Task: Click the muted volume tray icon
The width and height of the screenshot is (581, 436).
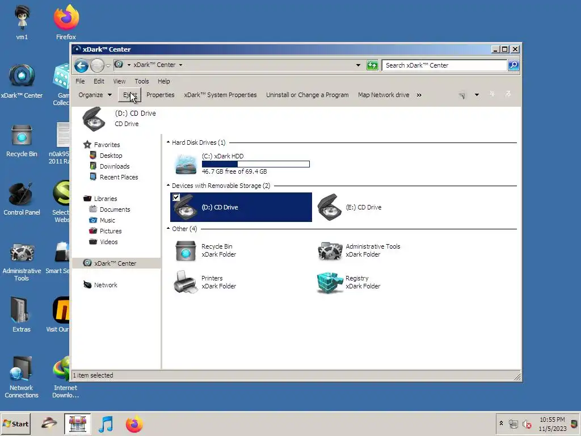Action: (x=527, y=424)
